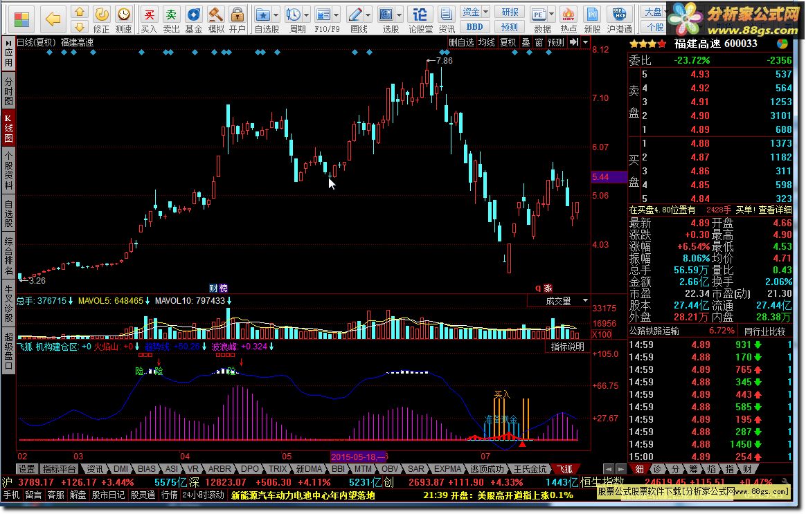The width and height of the screenshot is (806, 514).
Task: Switch to 综合排名 ranking sidebar tab
Action: click(x=8, y=256)
